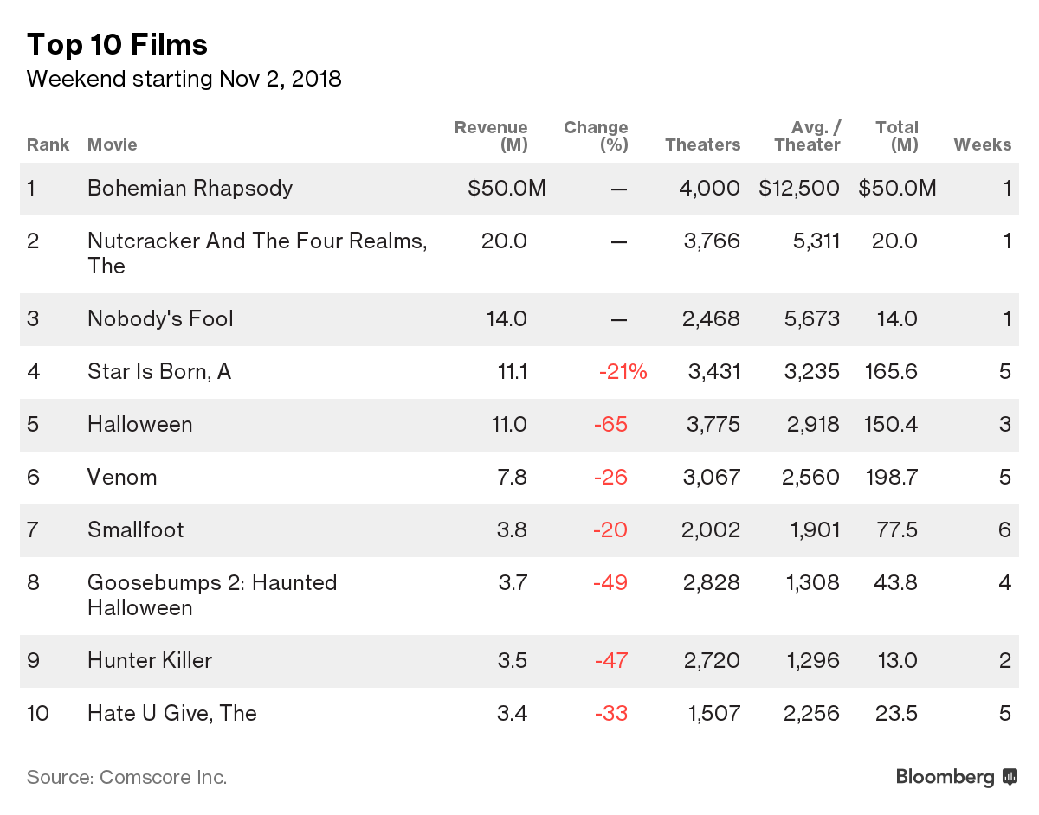This screenshot has height=815, width=1039.
Task: Click the Change (%) column header
Action: click(x=596, y=136)
